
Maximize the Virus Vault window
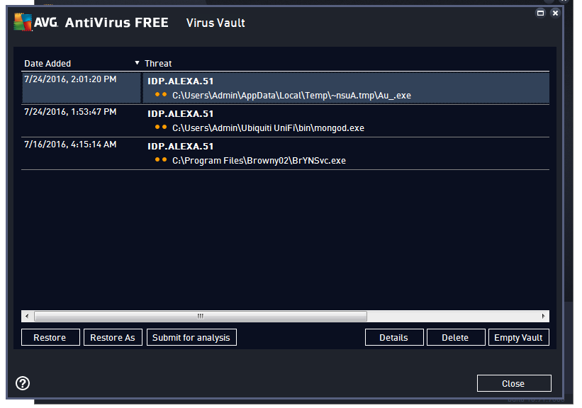(x=541, y=13)
